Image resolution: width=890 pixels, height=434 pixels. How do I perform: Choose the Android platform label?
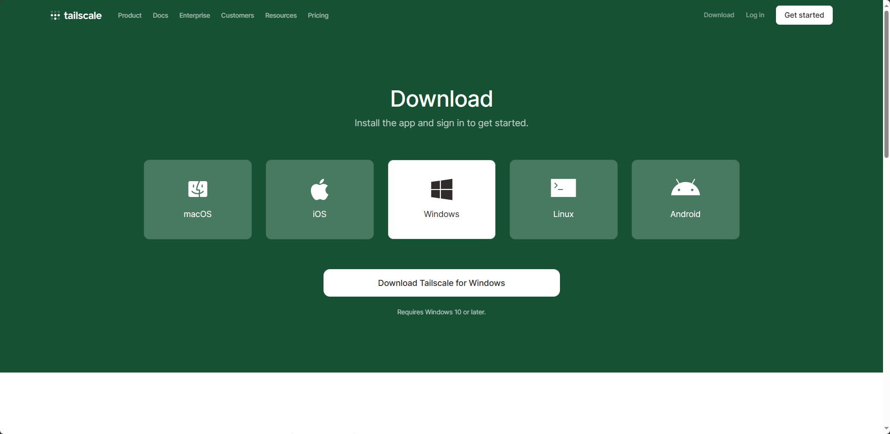point(685,214)
